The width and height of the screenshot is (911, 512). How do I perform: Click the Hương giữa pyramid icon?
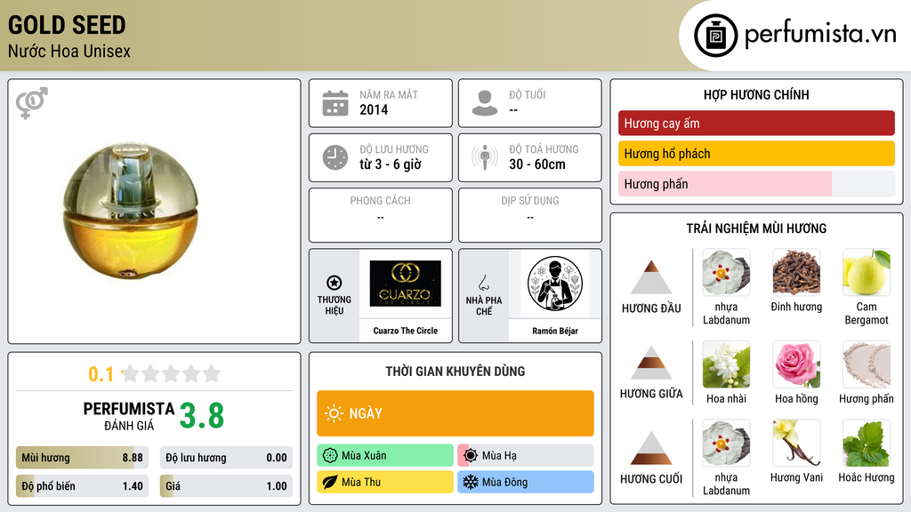[651, 363]
